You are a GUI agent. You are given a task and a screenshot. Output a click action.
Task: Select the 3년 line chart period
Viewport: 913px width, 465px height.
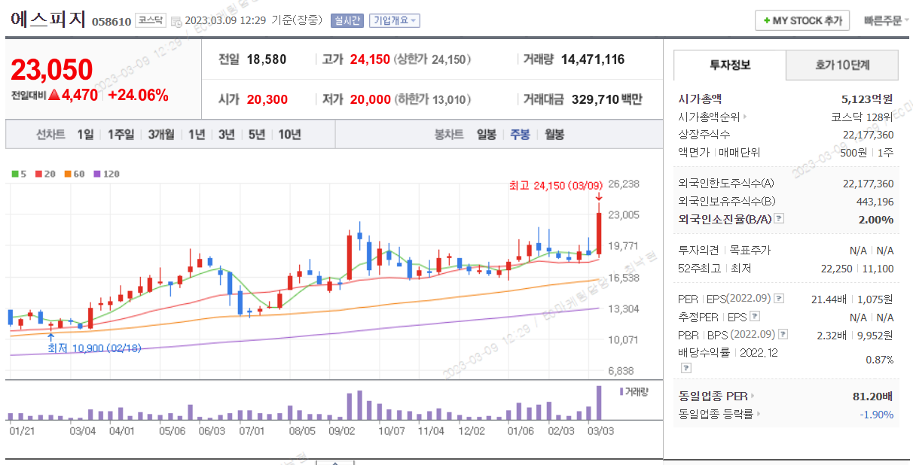click(x=227, y=135)
